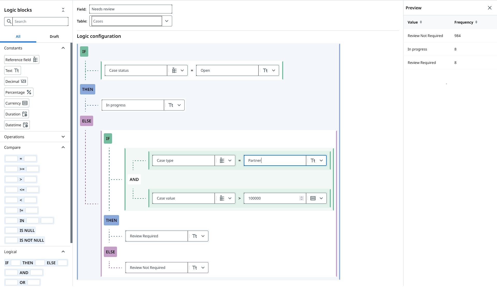This screenshot has height=287, width=497.
Task: Select the Text constant block
Action: pyautogui.click(x=12, y=70)
